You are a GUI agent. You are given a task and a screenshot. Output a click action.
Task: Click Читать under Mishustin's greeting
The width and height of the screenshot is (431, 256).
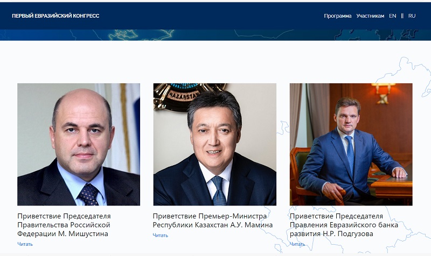tap(25, 244)
